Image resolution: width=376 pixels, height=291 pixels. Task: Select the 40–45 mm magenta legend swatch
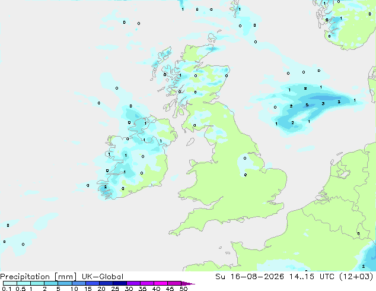pyautogui.click(x=161, y=283)
